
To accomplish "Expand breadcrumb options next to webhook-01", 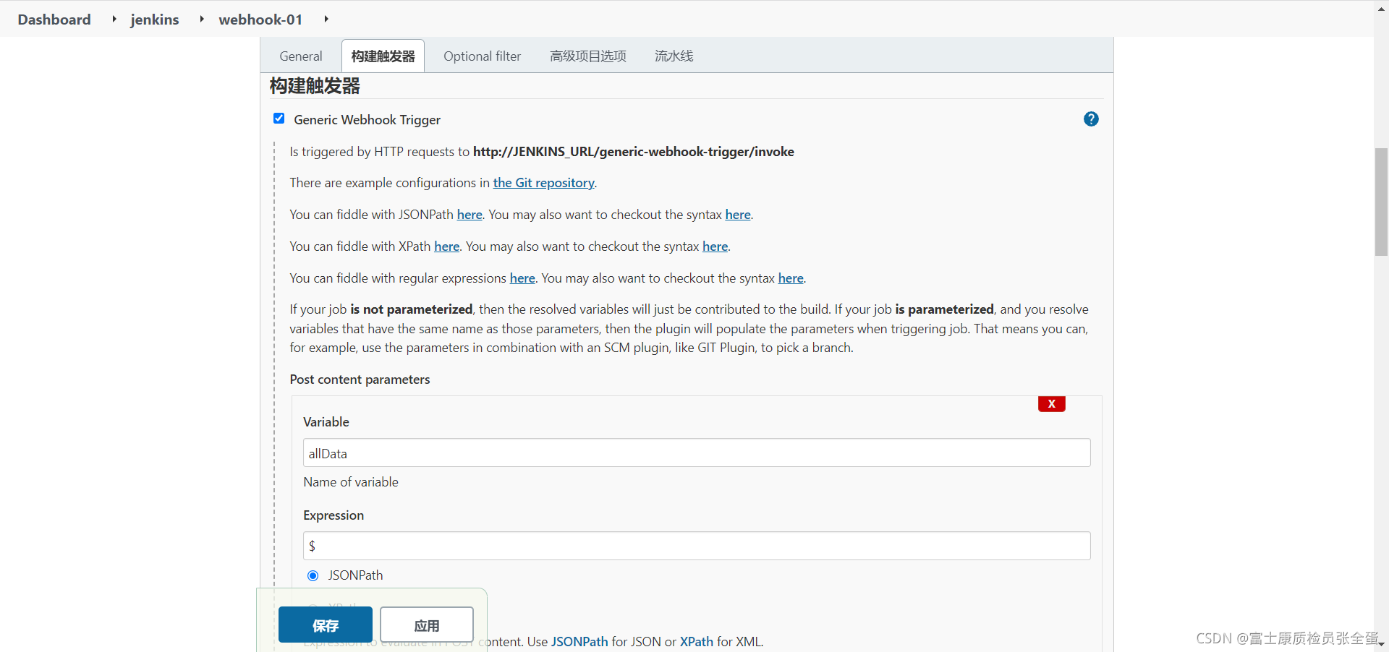I will point(326,20).
